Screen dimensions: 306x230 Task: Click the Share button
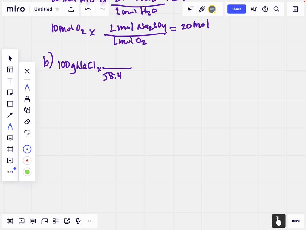click(236, 9)
